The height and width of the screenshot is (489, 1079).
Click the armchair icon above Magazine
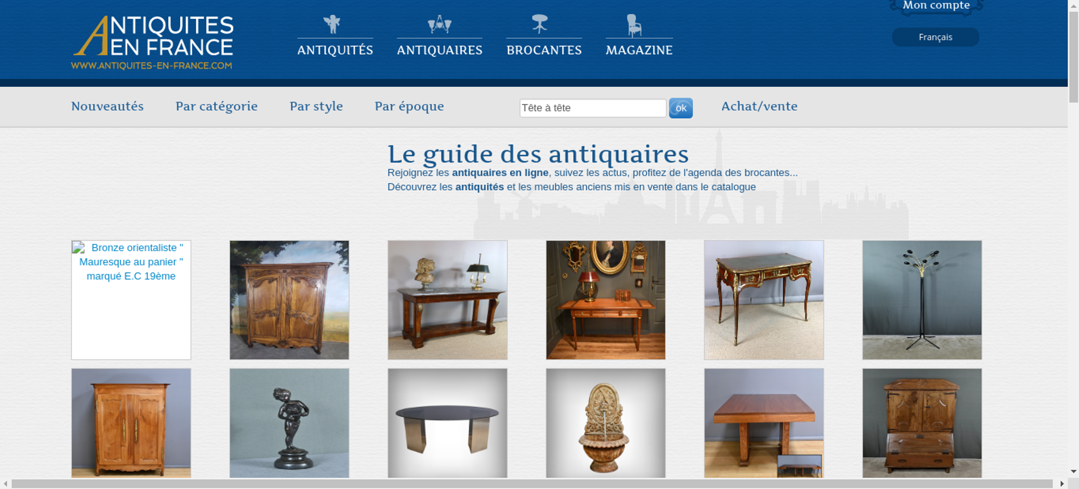point(634,25)
